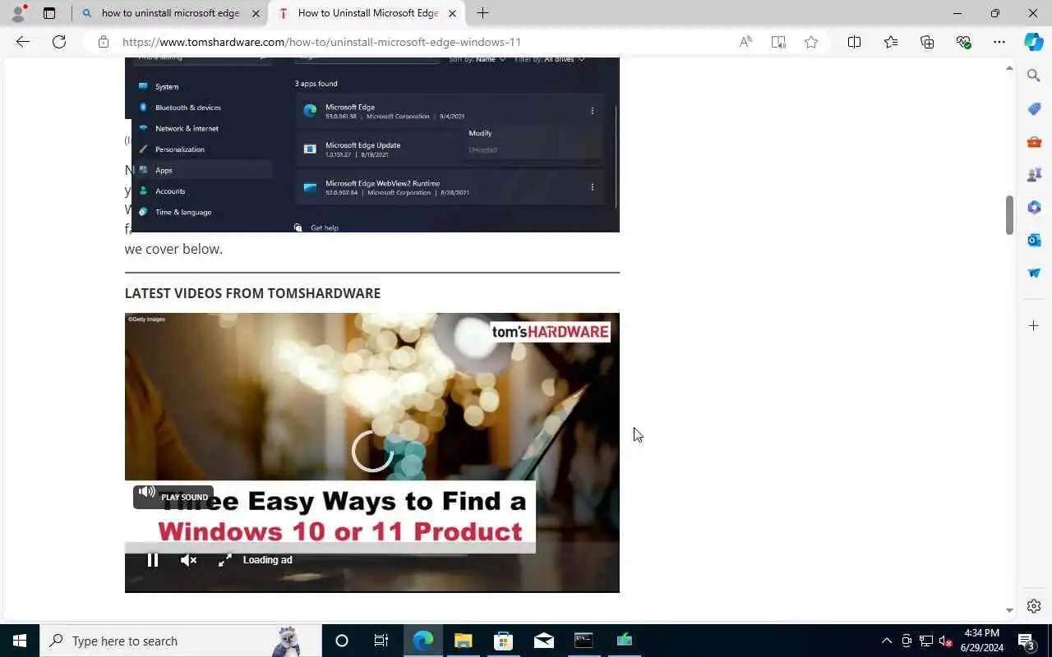1052x657 pixels.
Task: Open Microsoft Store from taskbar
Action: [x=504, y=641]
